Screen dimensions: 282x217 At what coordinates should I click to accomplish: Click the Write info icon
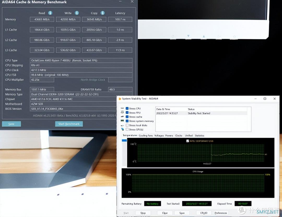click(x=77, y=13)
